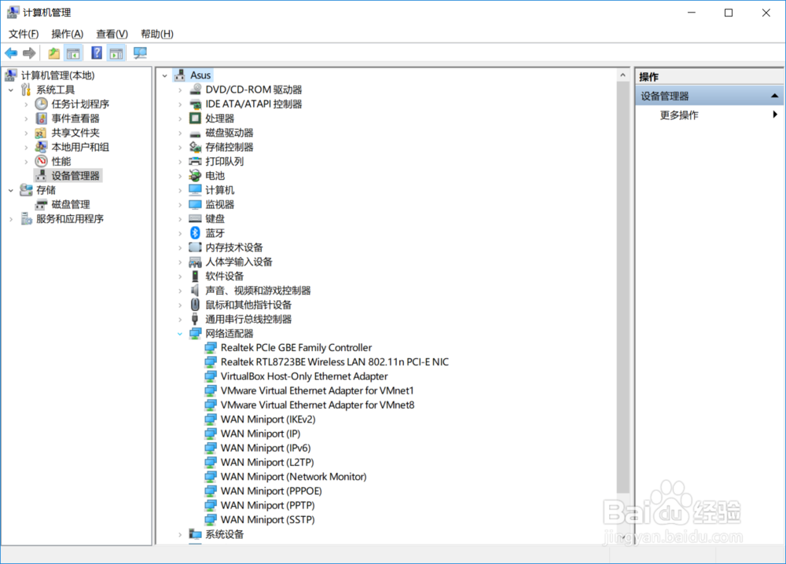The width and height of the screenshot is (786, 564).
Task: Click the 磁盘管理 disk icon
Action: (41, 204)
